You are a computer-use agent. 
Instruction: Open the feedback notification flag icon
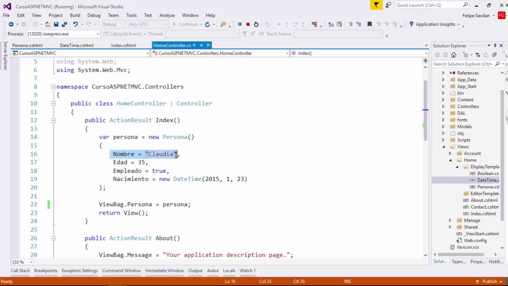pos(376,5)
